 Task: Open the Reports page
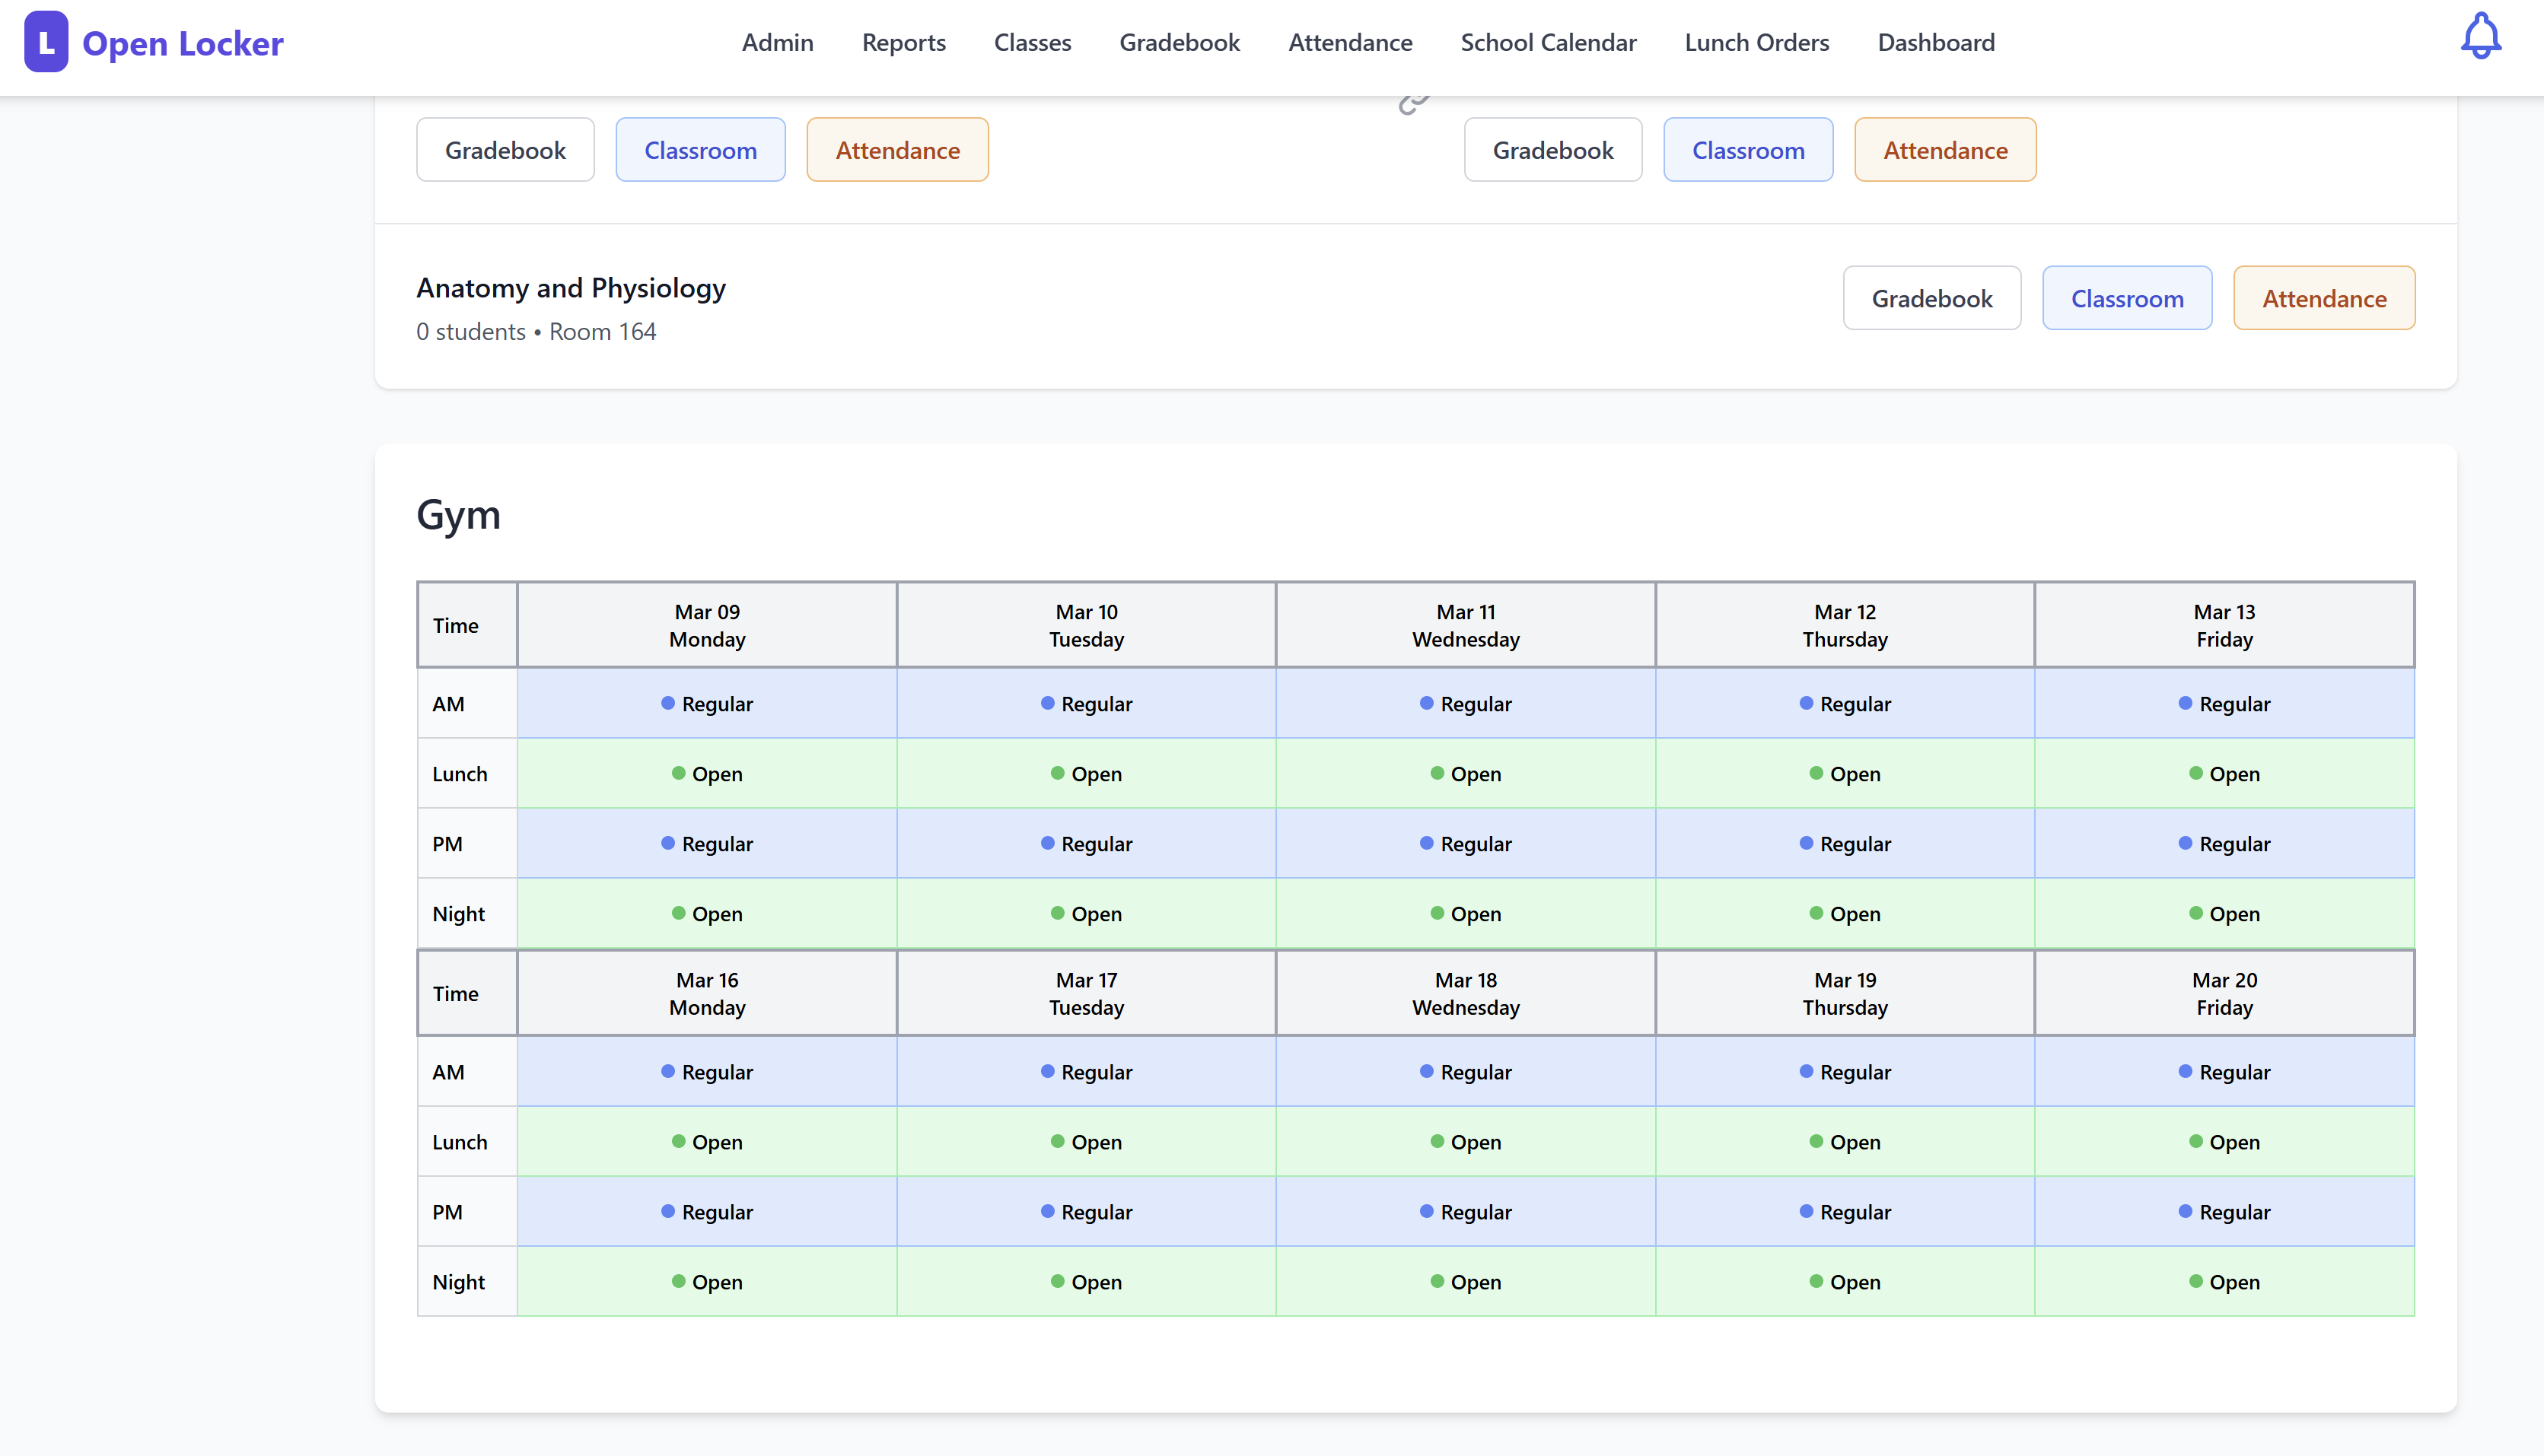point(903,42)
